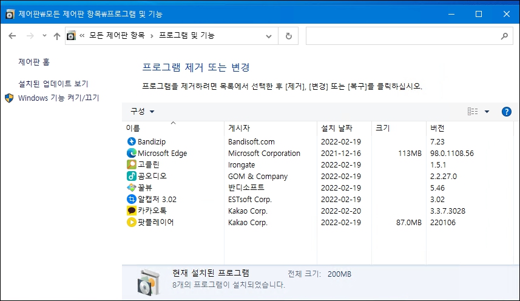
Task: Click the title bar control panel icon
Action: (10, 14)
